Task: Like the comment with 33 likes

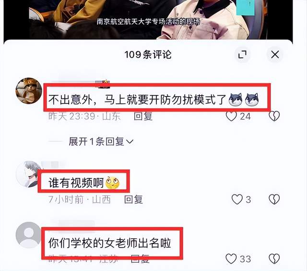Action: tap(231, 259)
